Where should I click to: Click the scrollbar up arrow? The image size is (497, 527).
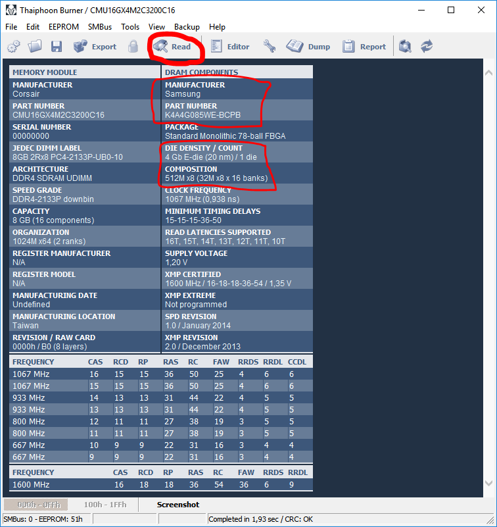(x=488, y=72)
